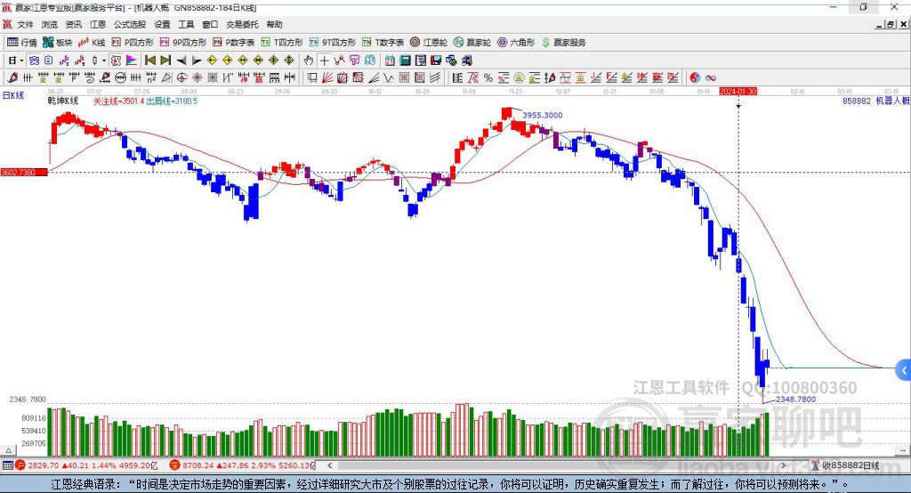Click the percent sign drawing tool
This screenshot has height=493, width=911.
tap(488, 78)
